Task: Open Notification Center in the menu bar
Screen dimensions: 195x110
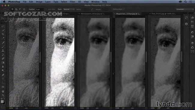Action: 190,2
